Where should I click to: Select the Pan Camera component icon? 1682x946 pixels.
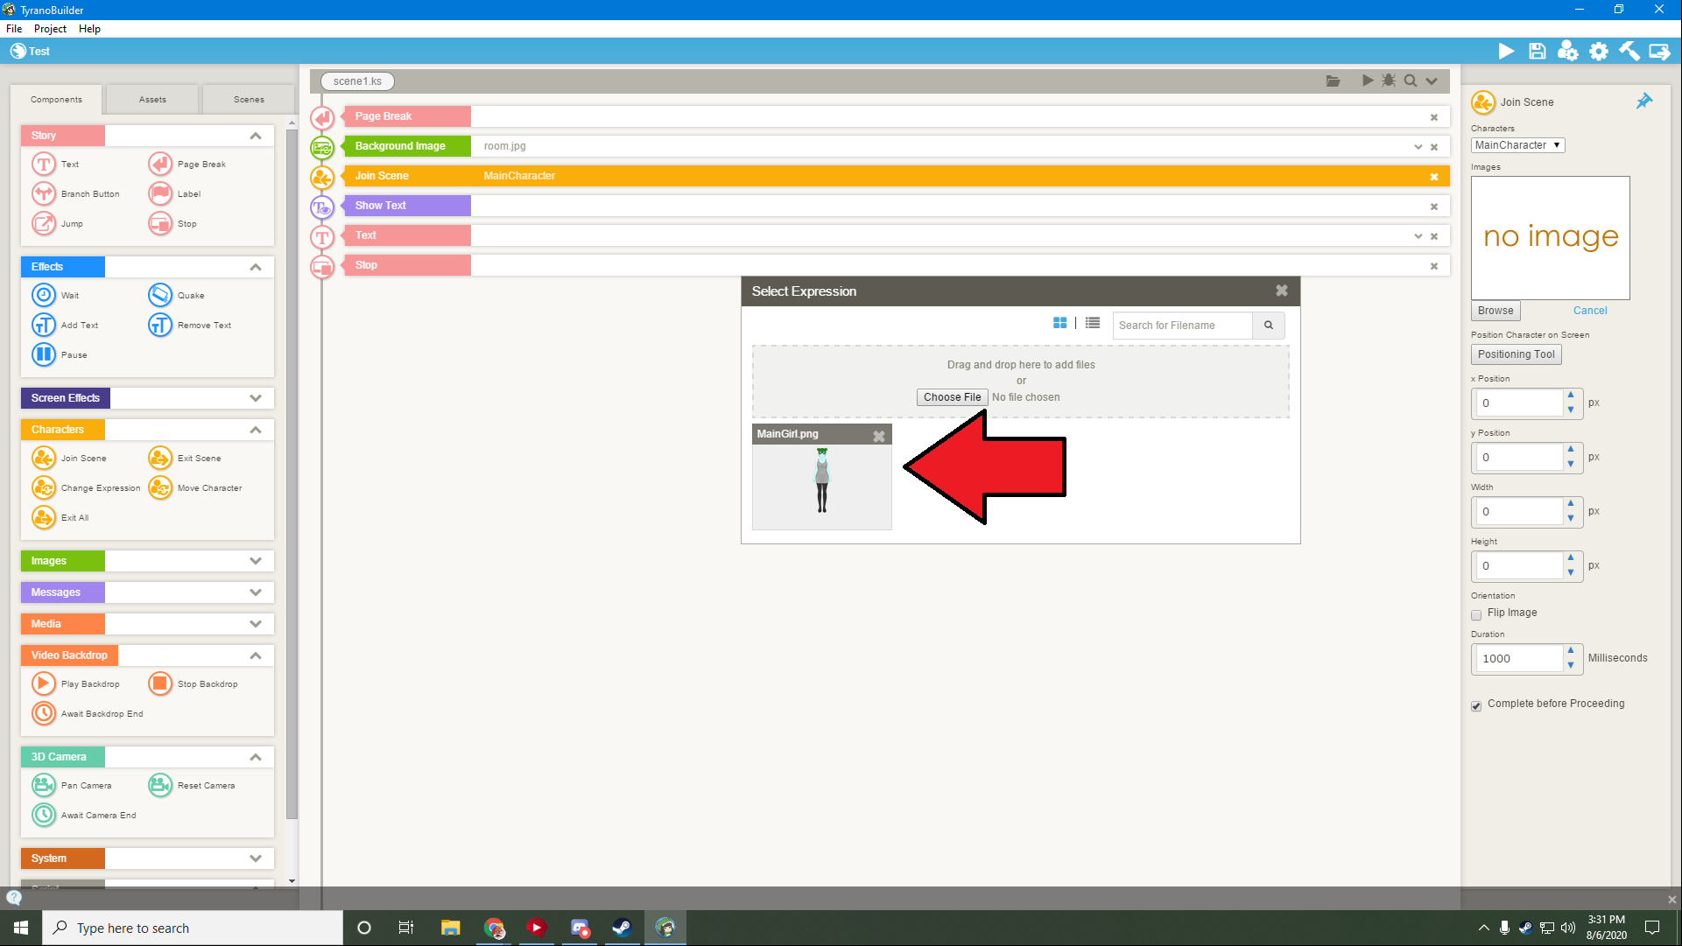click(x=44, y=785)
